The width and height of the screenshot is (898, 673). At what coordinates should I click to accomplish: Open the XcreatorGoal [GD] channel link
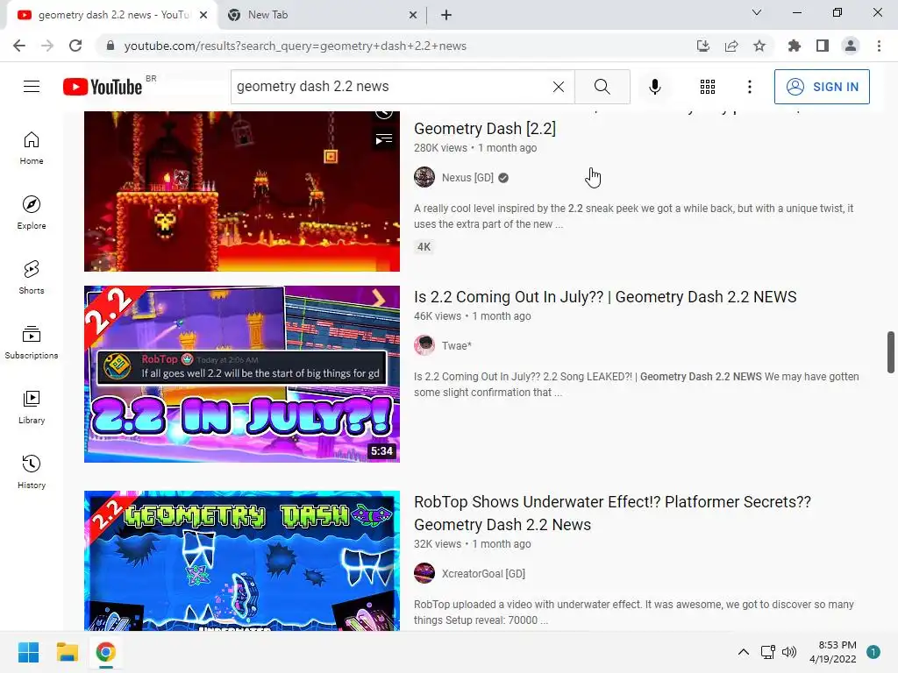click(x=483, y=573)
